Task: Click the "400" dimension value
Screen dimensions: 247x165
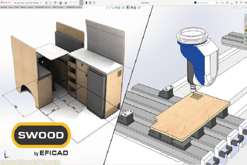Action: coord(74,109)
